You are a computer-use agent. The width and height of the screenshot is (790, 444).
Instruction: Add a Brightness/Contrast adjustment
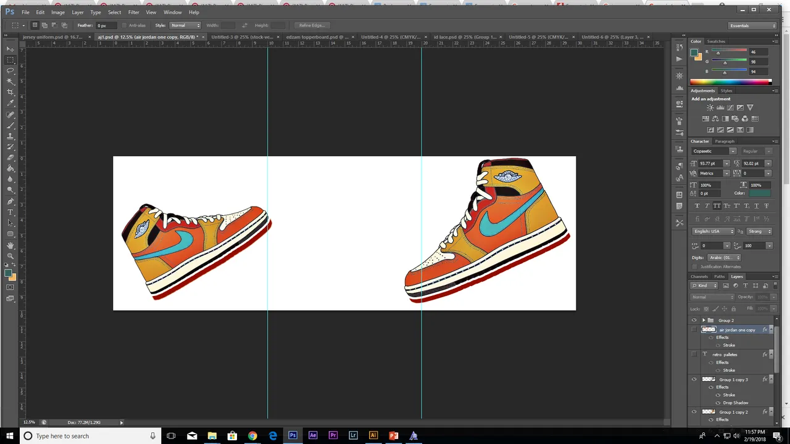click(710, 107)
